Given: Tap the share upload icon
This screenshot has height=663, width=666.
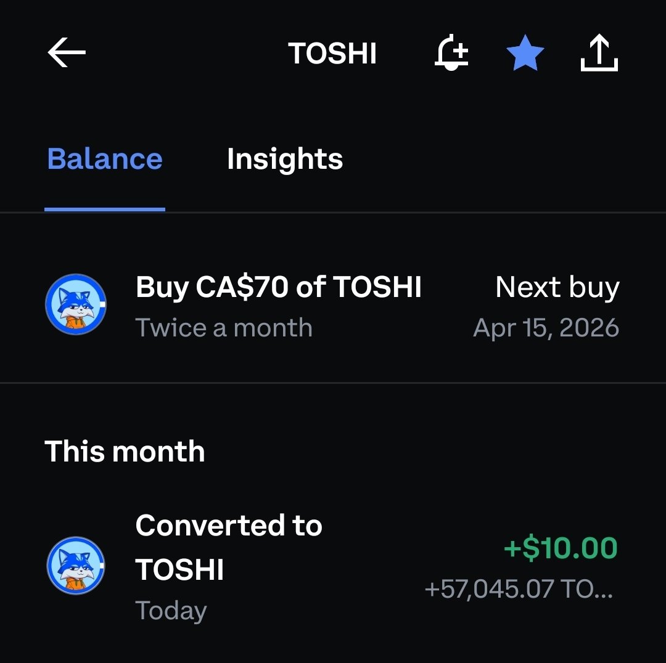Looking at the screenshot, I should 599,54.
